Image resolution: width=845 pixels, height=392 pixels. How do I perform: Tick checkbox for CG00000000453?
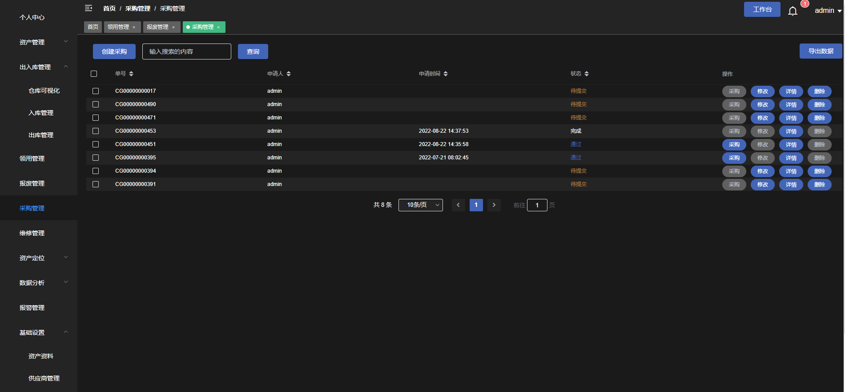click(96, 131)
